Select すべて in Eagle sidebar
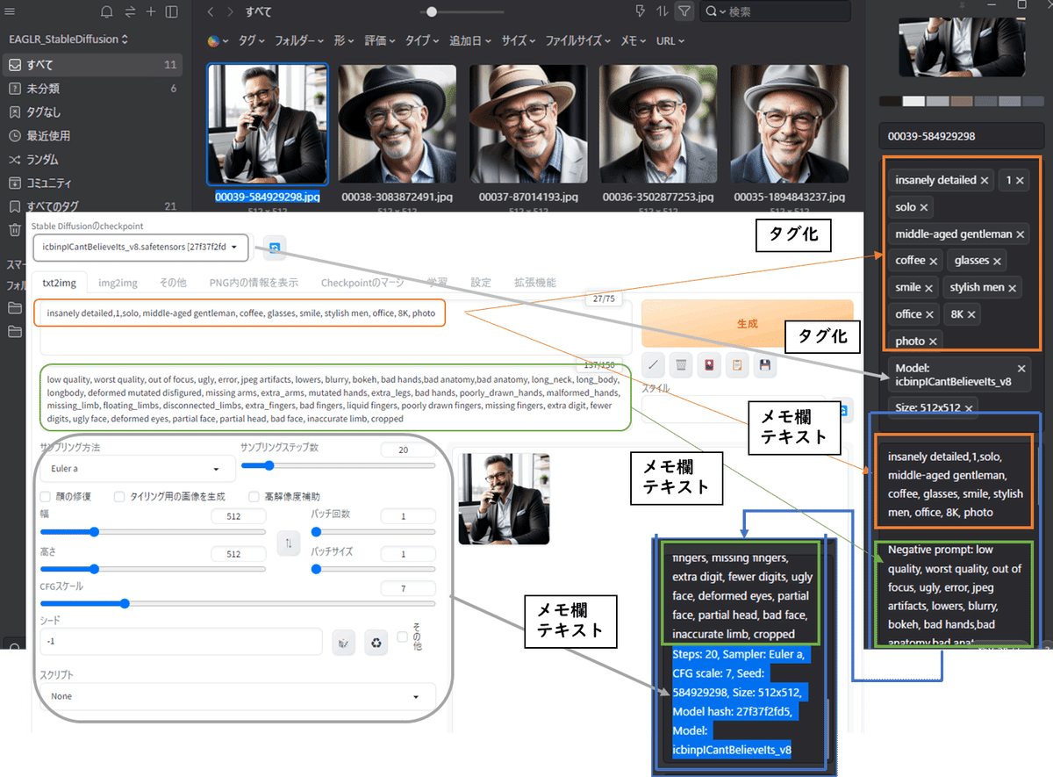This screenshot has height=777, width=1053. pyautogui.click(x=93, y=65)
